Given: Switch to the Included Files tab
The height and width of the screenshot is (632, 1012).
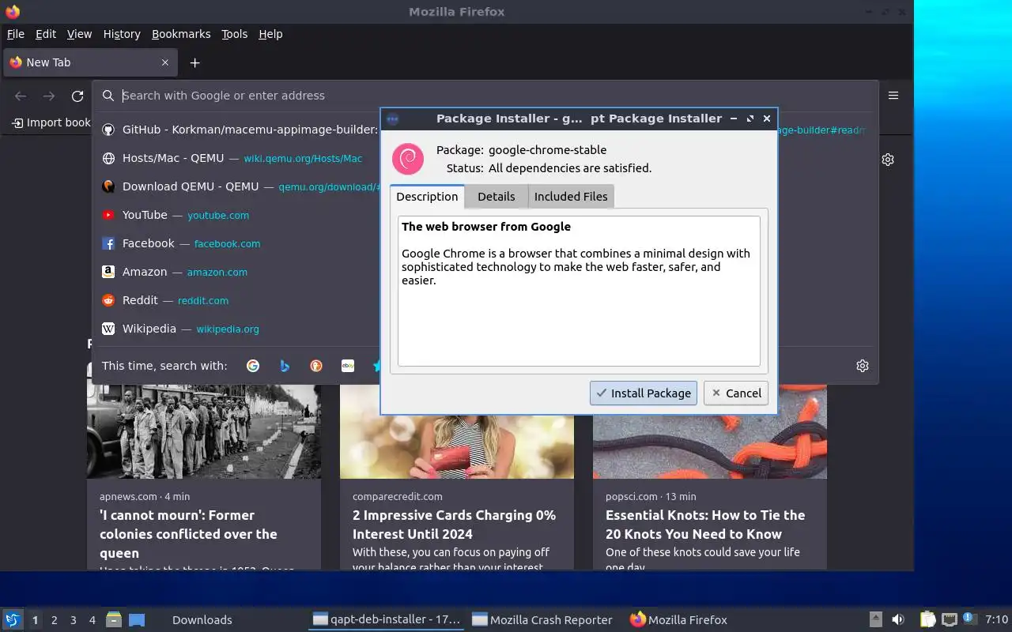Looking at the screenshot, I should (x=571, y=197).
